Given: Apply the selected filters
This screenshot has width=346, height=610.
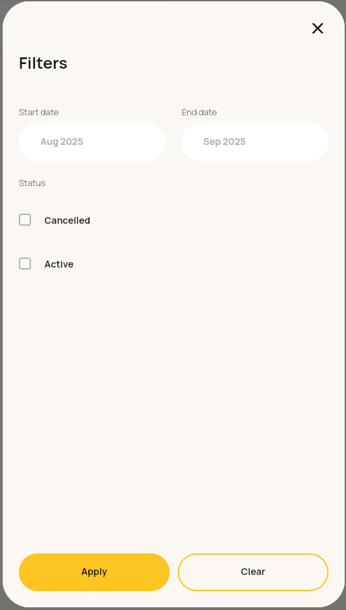Looking at the screenshot, I should coord(94,572).
